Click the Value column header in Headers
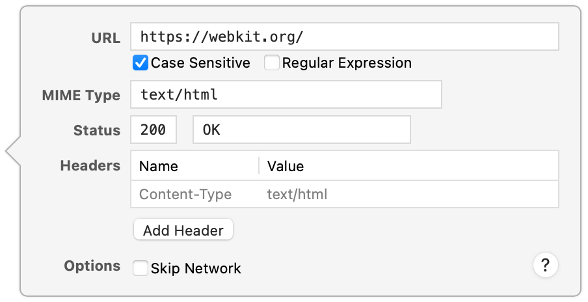588x302 pixels. click(286, 166)
